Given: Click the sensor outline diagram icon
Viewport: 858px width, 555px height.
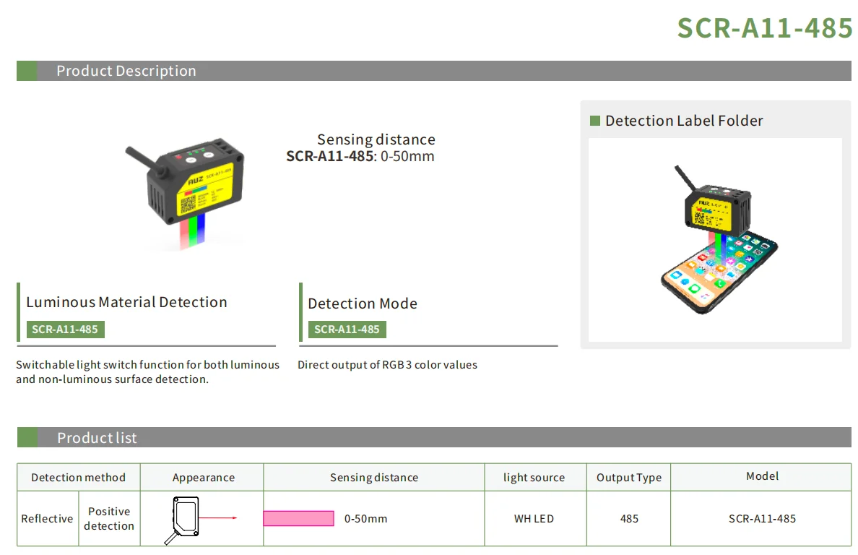Looking at the screenshot, I should [183, 520].
